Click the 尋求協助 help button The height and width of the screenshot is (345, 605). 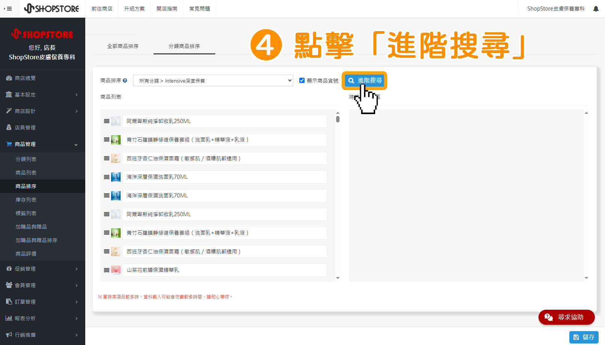pos(566,317)
